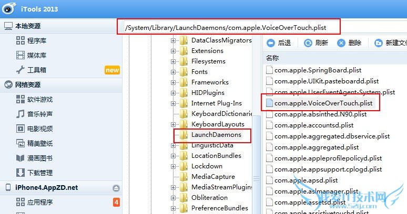The height and width of the screenshot is (214, 407).
Task: Expand the DataClassMigrators folder
Action: click(x=173, y=40)
